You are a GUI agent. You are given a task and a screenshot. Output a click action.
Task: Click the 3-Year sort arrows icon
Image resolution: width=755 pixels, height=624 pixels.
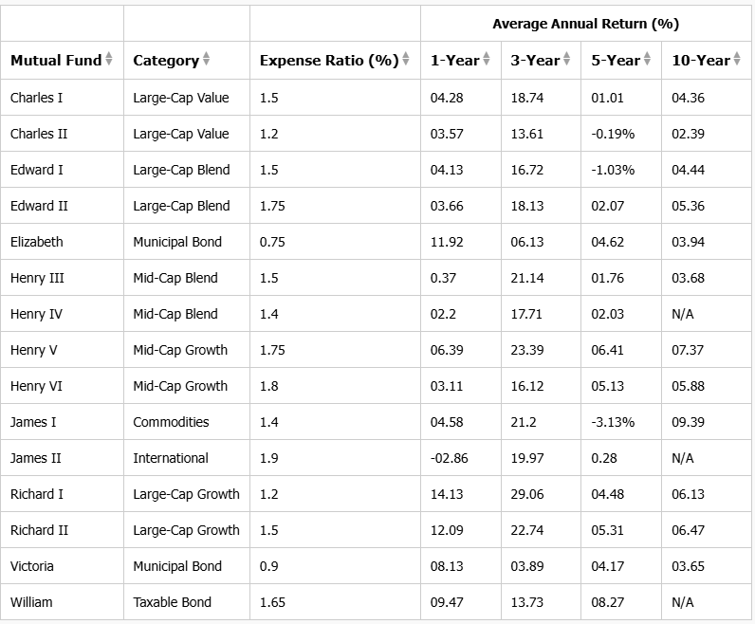[567, 61]
